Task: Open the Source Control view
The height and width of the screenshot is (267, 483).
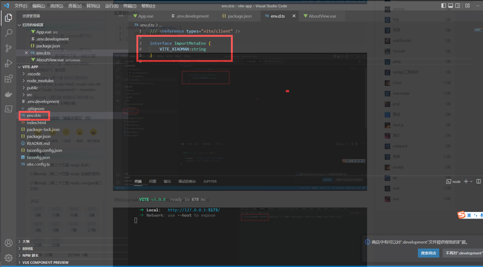Action: pyautogui.click(x=9, y=48)
